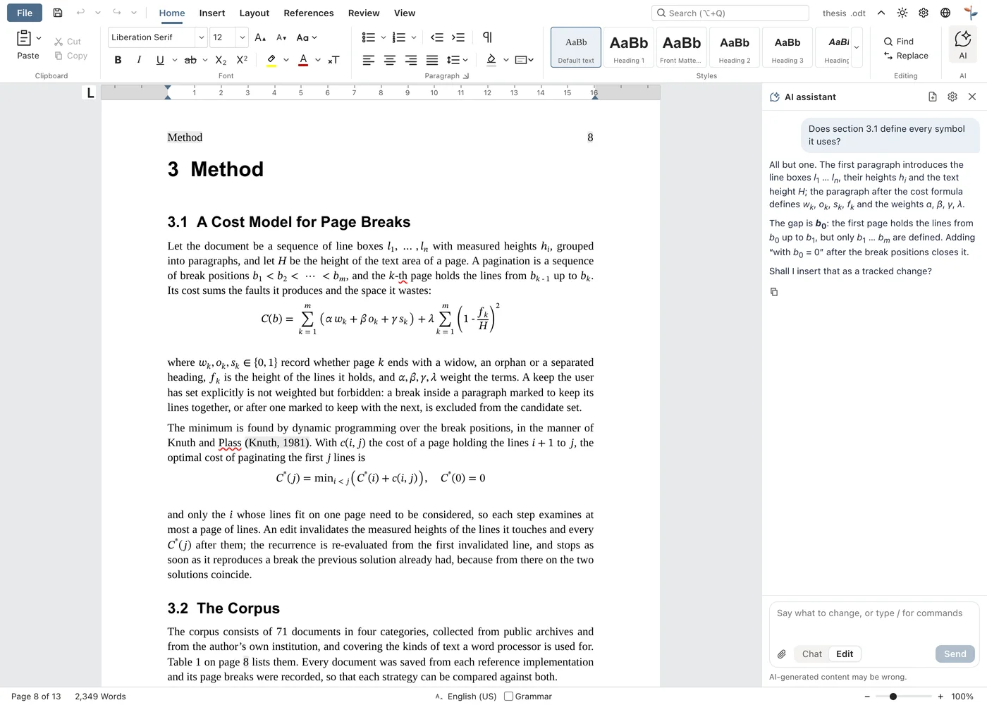Apply the yellow highlight color

point(271,60)
